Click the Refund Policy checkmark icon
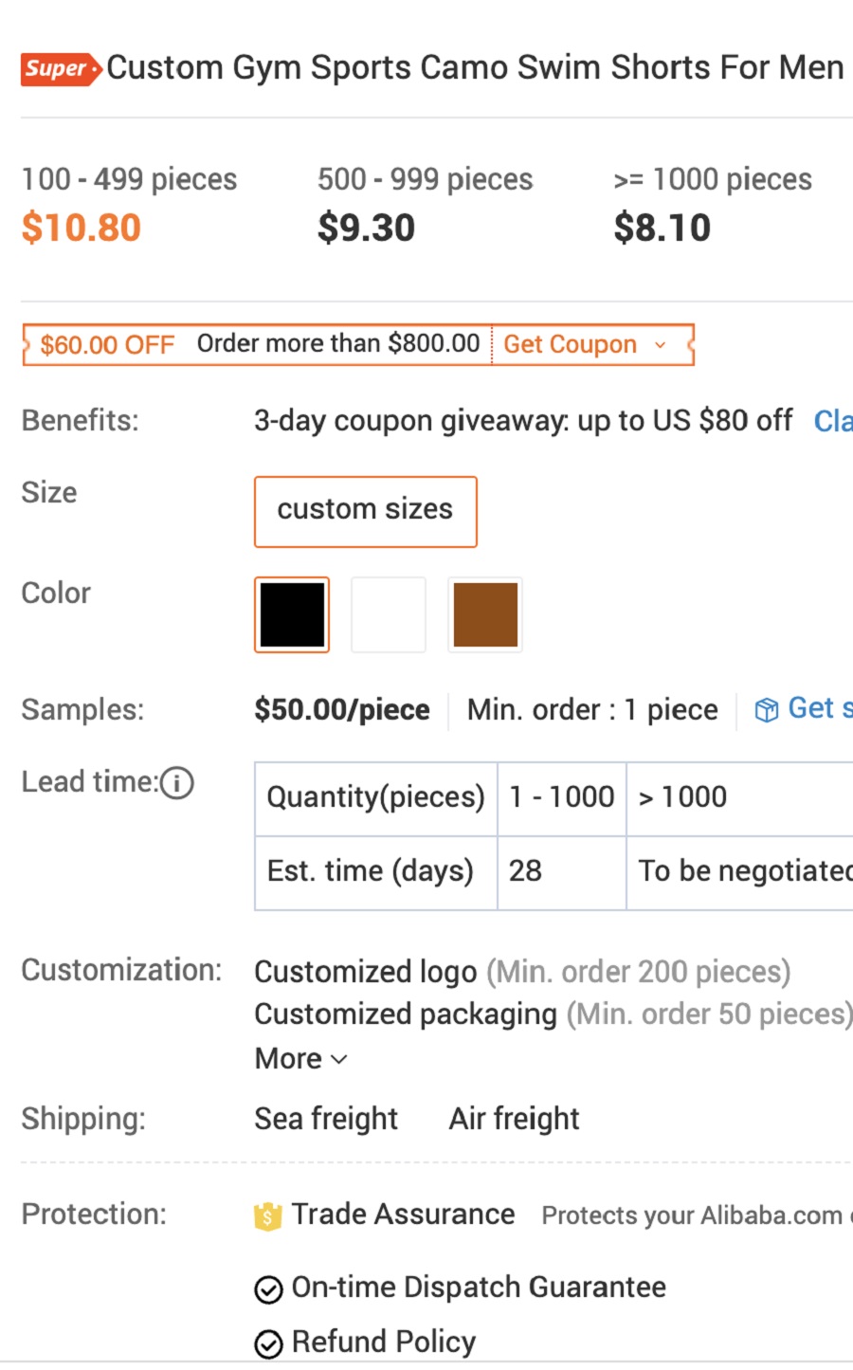 pos(269,1344)
